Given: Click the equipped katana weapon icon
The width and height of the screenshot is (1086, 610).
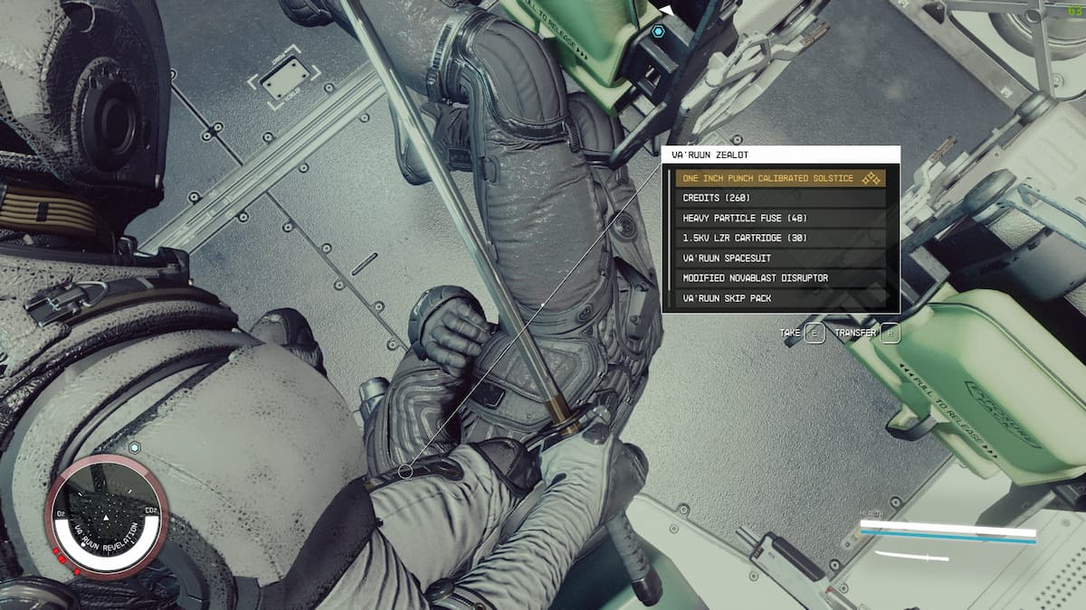Looking at the screenshot, I should click(x=911, y=556).
